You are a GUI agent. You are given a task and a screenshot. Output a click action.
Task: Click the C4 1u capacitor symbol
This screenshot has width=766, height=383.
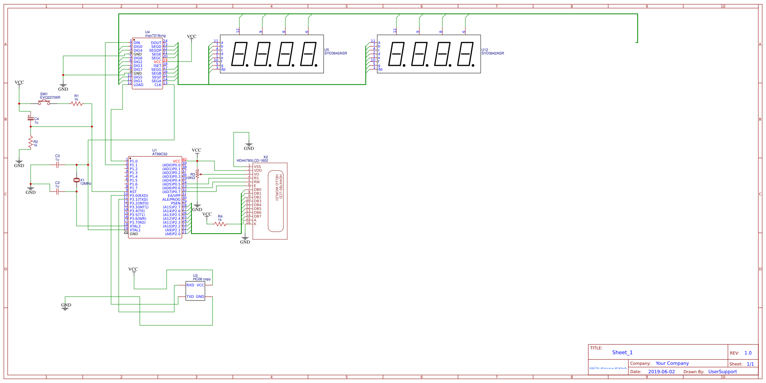coord(31,118)
